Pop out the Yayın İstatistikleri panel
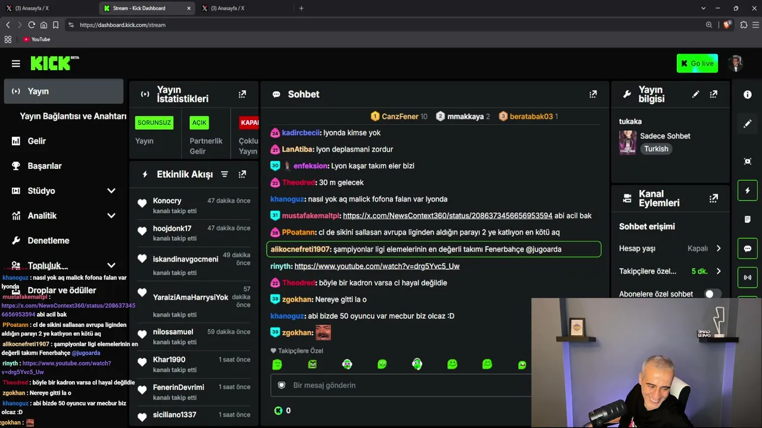Viewport: 762px width, 428px height. coord(242,94)
